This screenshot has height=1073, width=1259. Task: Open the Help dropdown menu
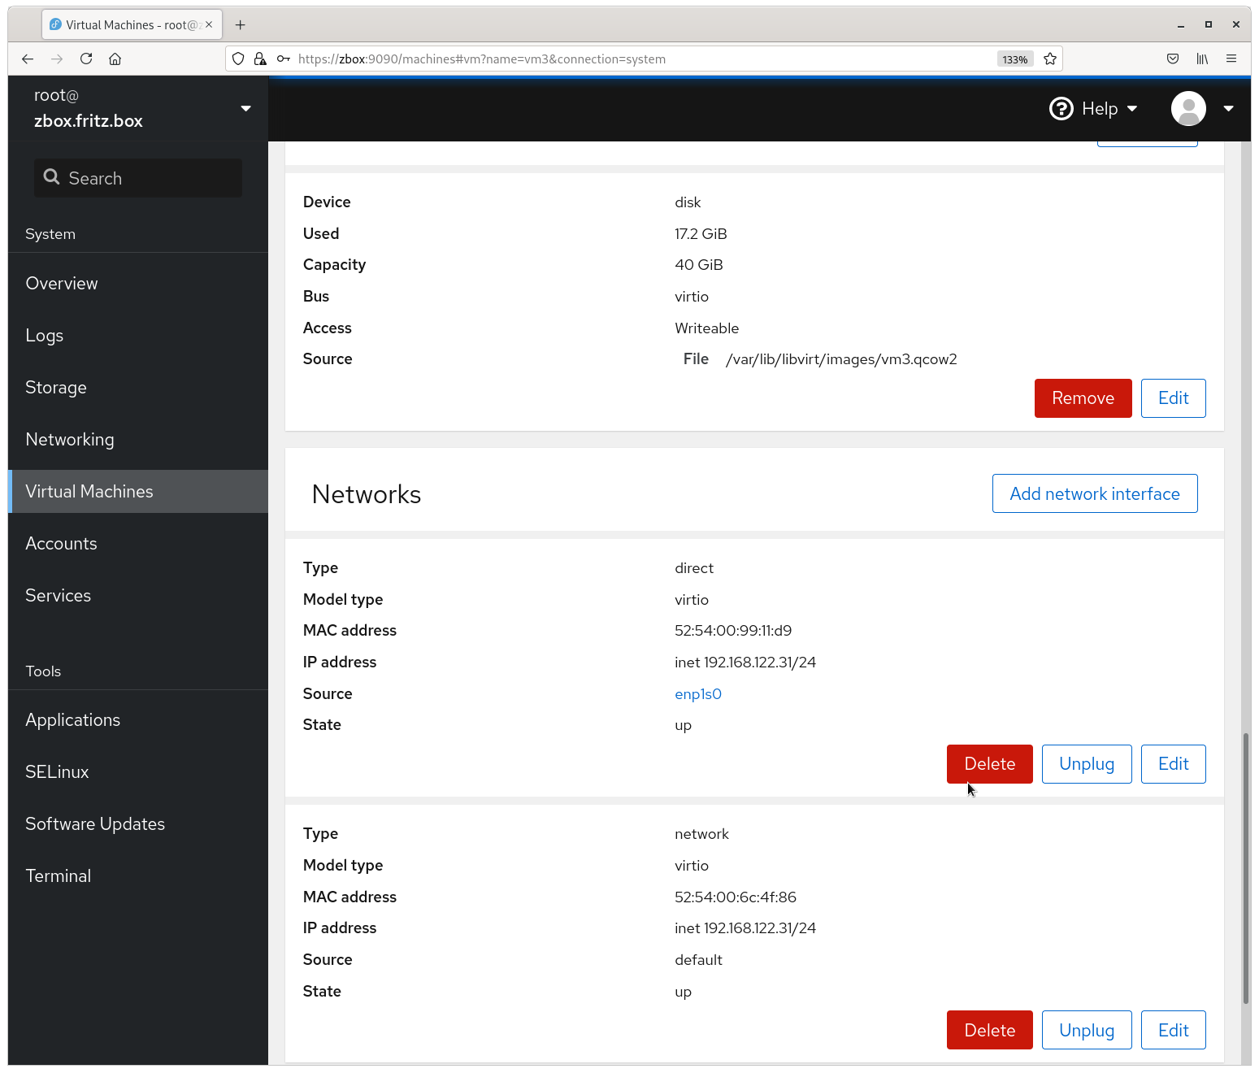click(1093, 108)
